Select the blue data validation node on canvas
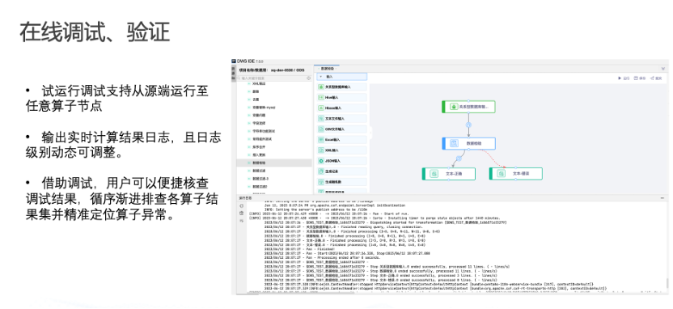Viewport: 673px width, 309px height. pyautogui.click(x=468, y=143)
